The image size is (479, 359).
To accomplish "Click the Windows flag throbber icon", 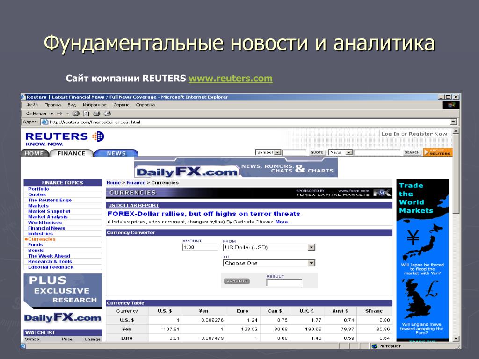I will tap(451, 105).
